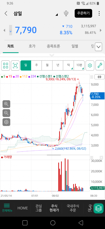This screenshot has width=105, height=229.
Task: Switch to the 호가 tab
Action: pos(32,46)
